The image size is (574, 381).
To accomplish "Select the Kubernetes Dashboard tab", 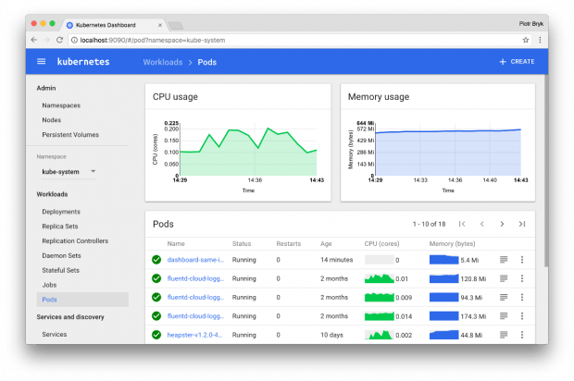I will point(114,25).
